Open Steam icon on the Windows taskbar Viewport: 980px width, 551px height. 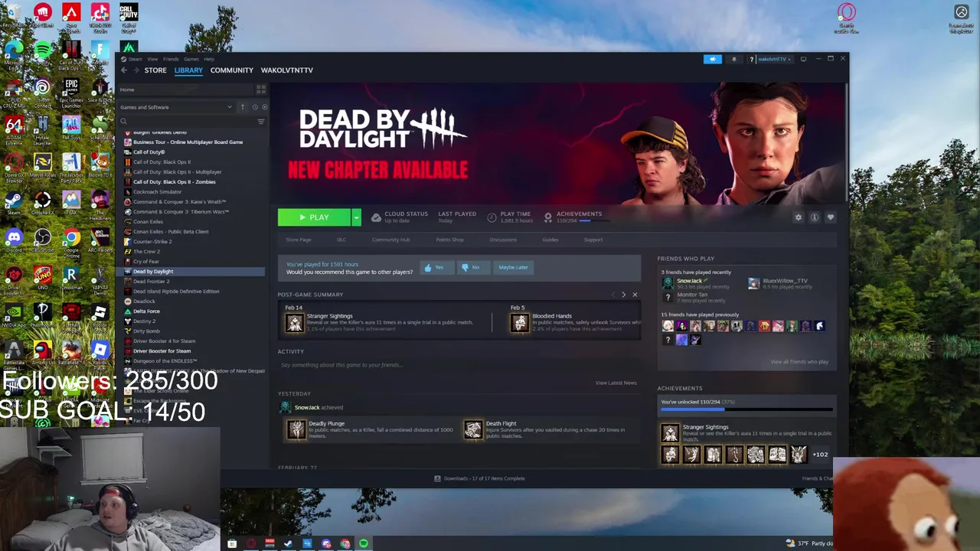tap(288, 543)
